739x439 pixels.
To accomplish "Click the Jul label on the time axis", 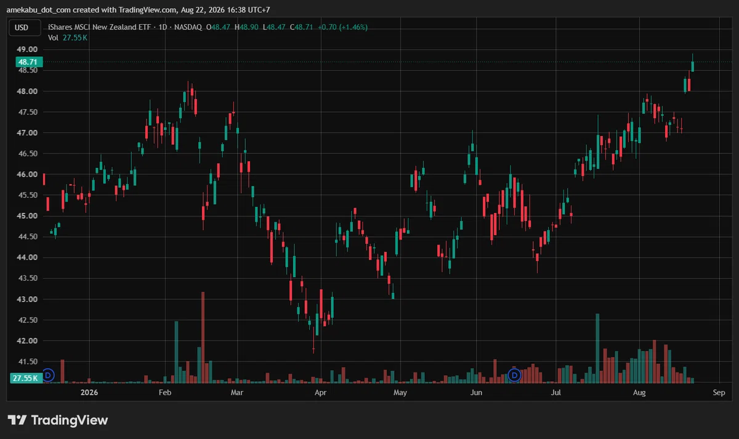I will point(556,392).
